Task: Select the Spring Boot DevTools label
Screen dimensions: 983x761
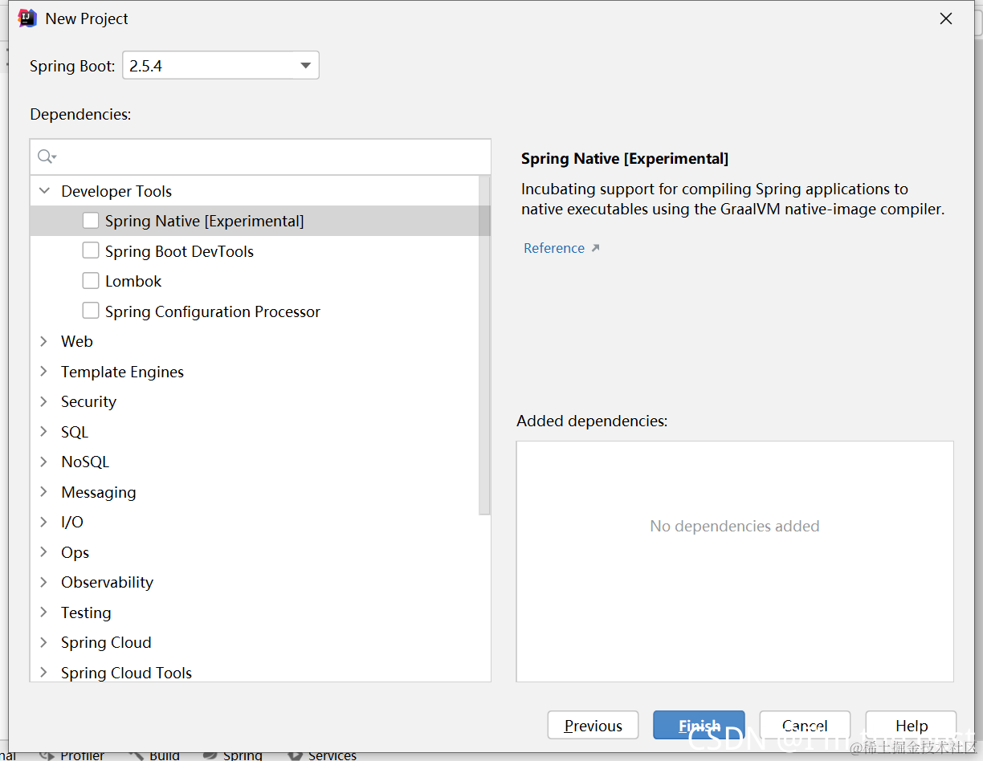Action: pyautogui.click(x=179, y=251)
